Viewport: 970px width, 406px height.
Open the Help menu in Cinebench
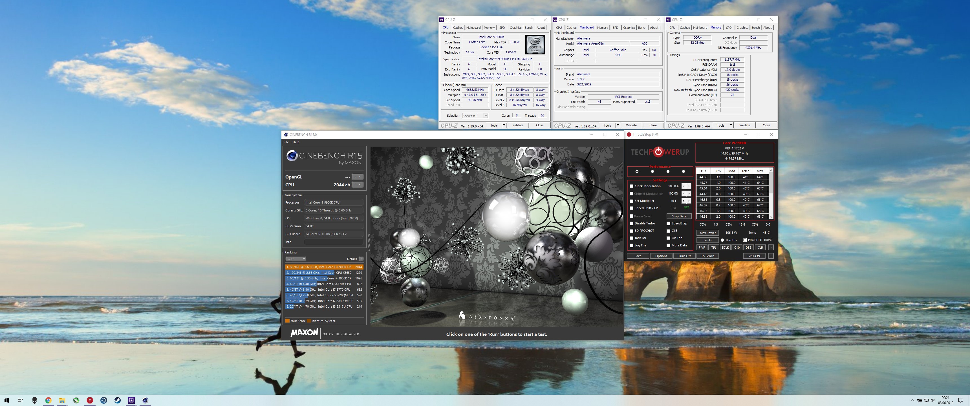(x=296, y=142)
